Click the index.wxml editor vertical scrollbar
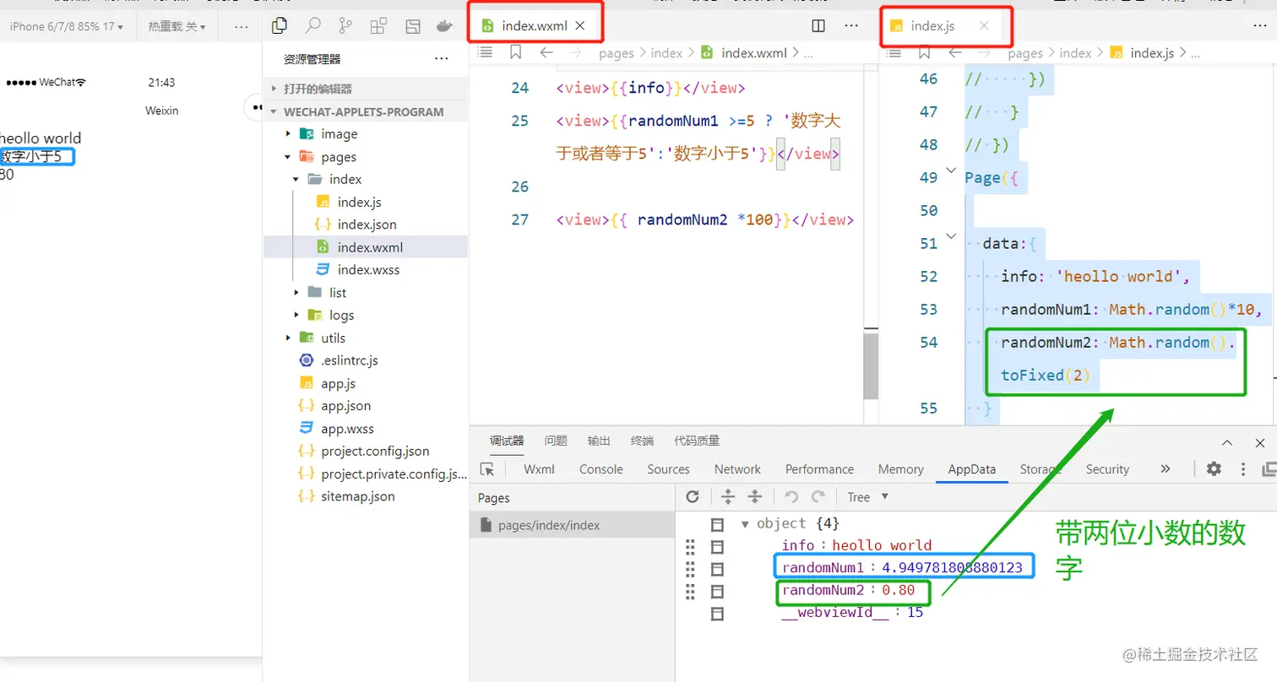Screen dimensions: 1277x682 pos(871,365)
